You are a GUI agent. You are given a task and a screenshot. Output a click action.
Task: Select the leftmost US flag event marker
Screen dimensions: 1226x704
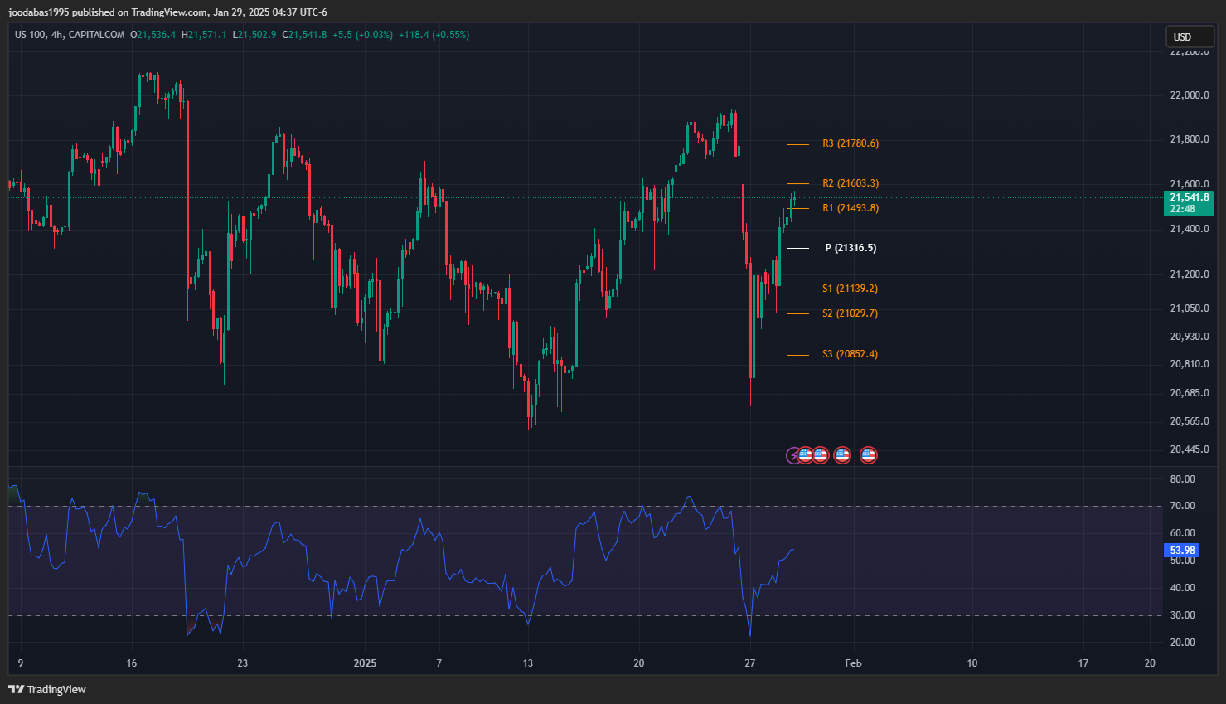tap(806, 455)
